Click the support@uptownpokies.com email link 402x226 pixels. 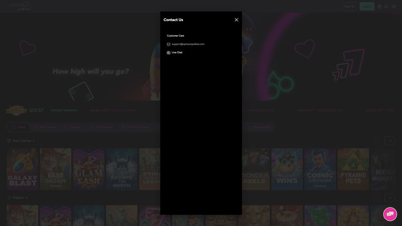(x=188, y=44)
